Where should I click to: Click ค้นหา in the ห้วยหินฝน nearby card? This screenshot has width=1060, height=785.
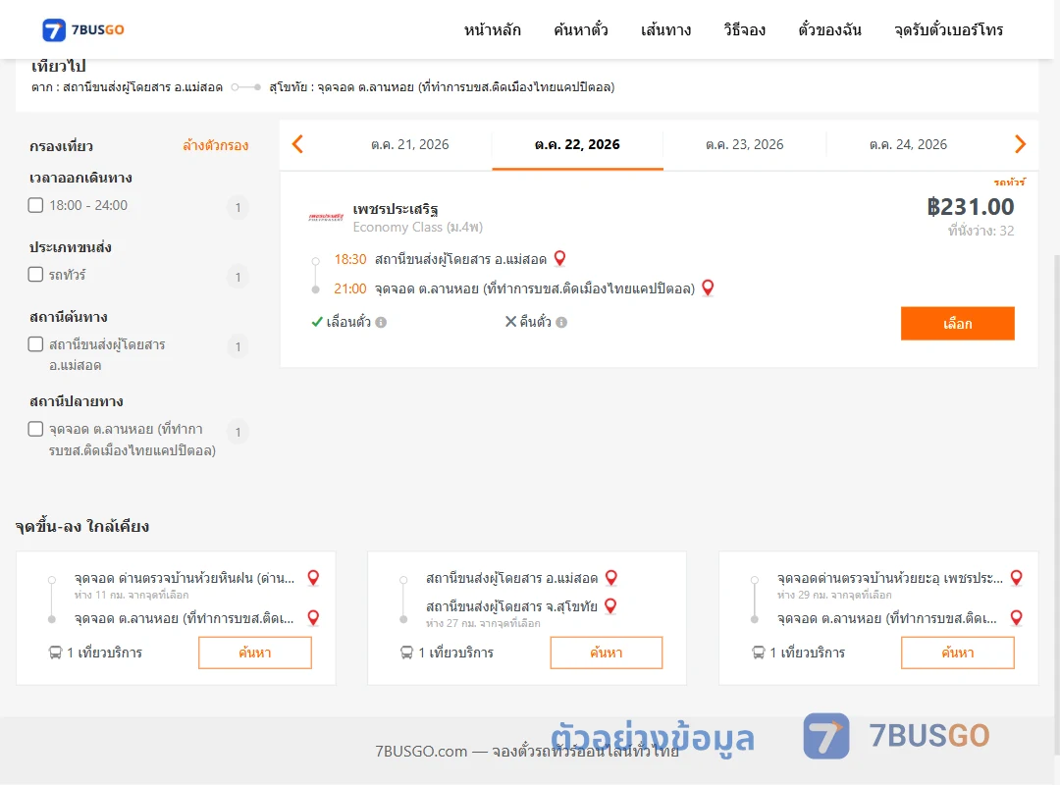(x=255, y=653)
